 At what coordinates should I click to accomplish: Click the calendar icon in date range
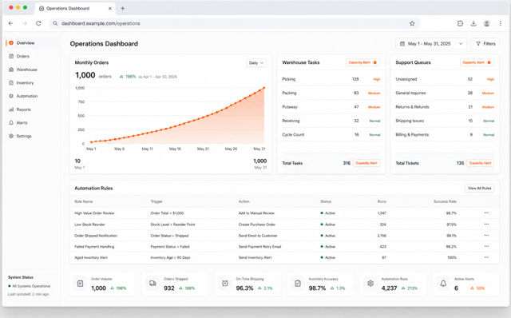coord(402,44)
